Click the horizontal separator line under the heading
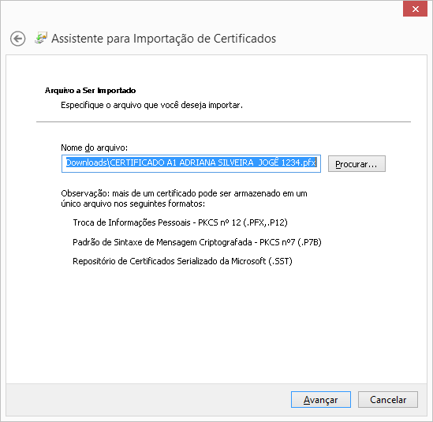Viewport: 433px width, 422px height. coord(223,121)
